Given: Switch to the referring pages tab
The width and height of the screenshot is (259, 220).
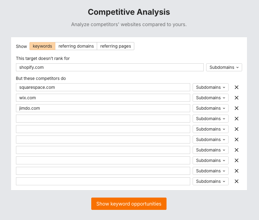Looking at the screenshot, I should click(116, 46).
